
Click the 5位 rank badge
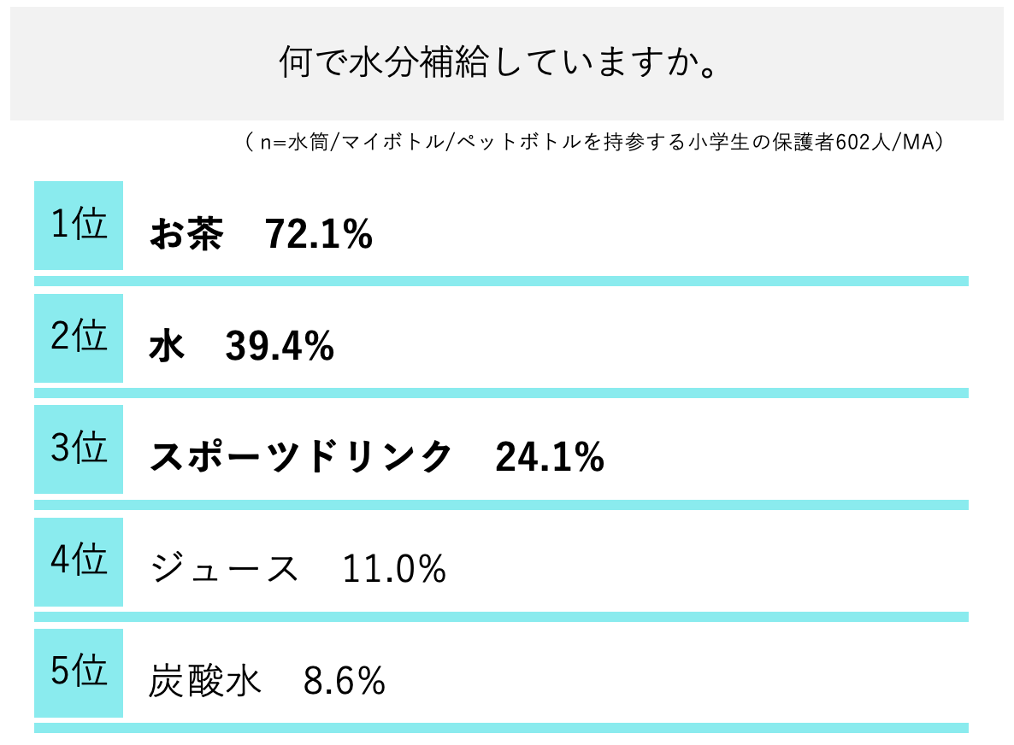point(79,672)
